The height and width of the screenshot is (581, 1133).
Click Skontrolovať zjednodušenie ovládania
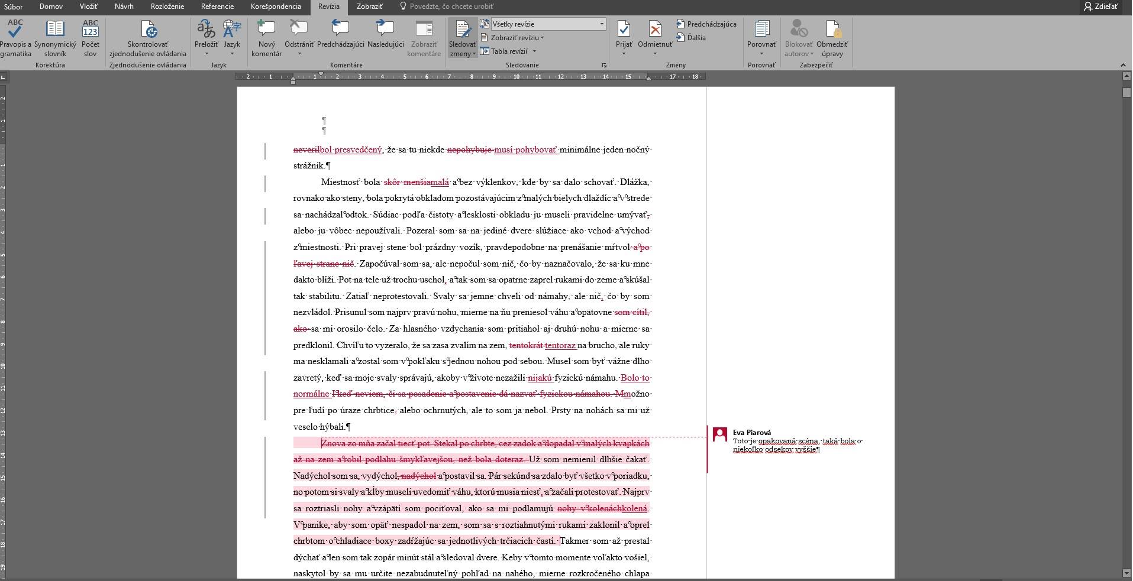click(x=148, y=38)
